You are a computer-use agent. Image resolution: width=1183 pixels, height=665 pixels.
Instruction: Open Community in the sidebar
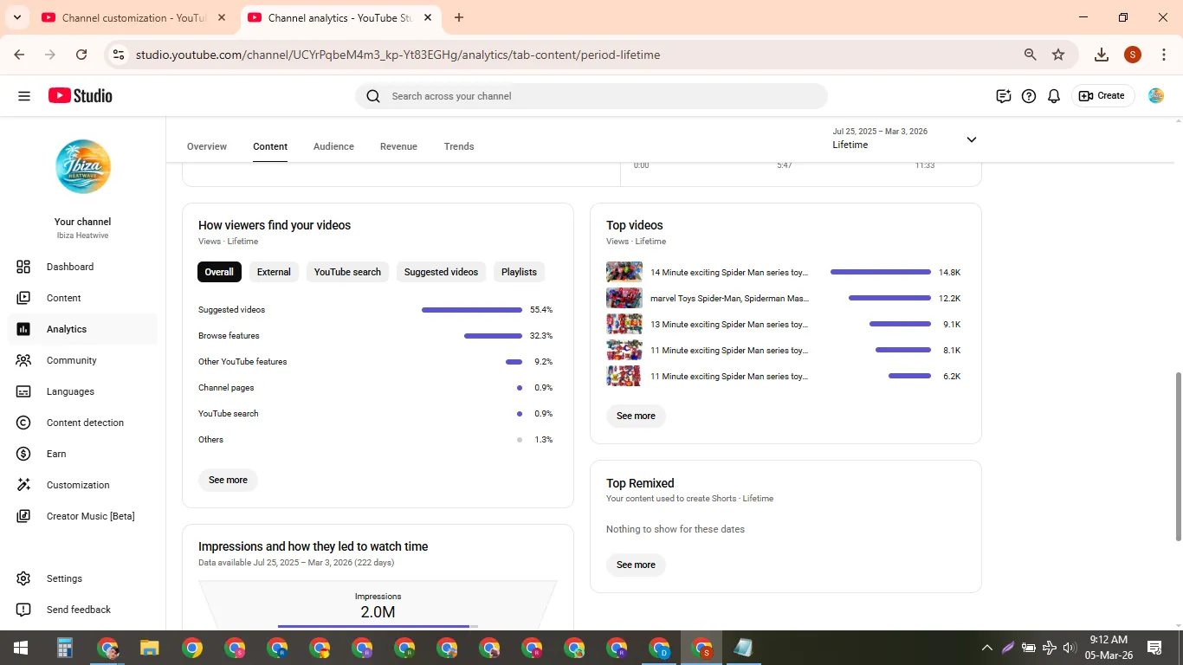coord(83,360)
